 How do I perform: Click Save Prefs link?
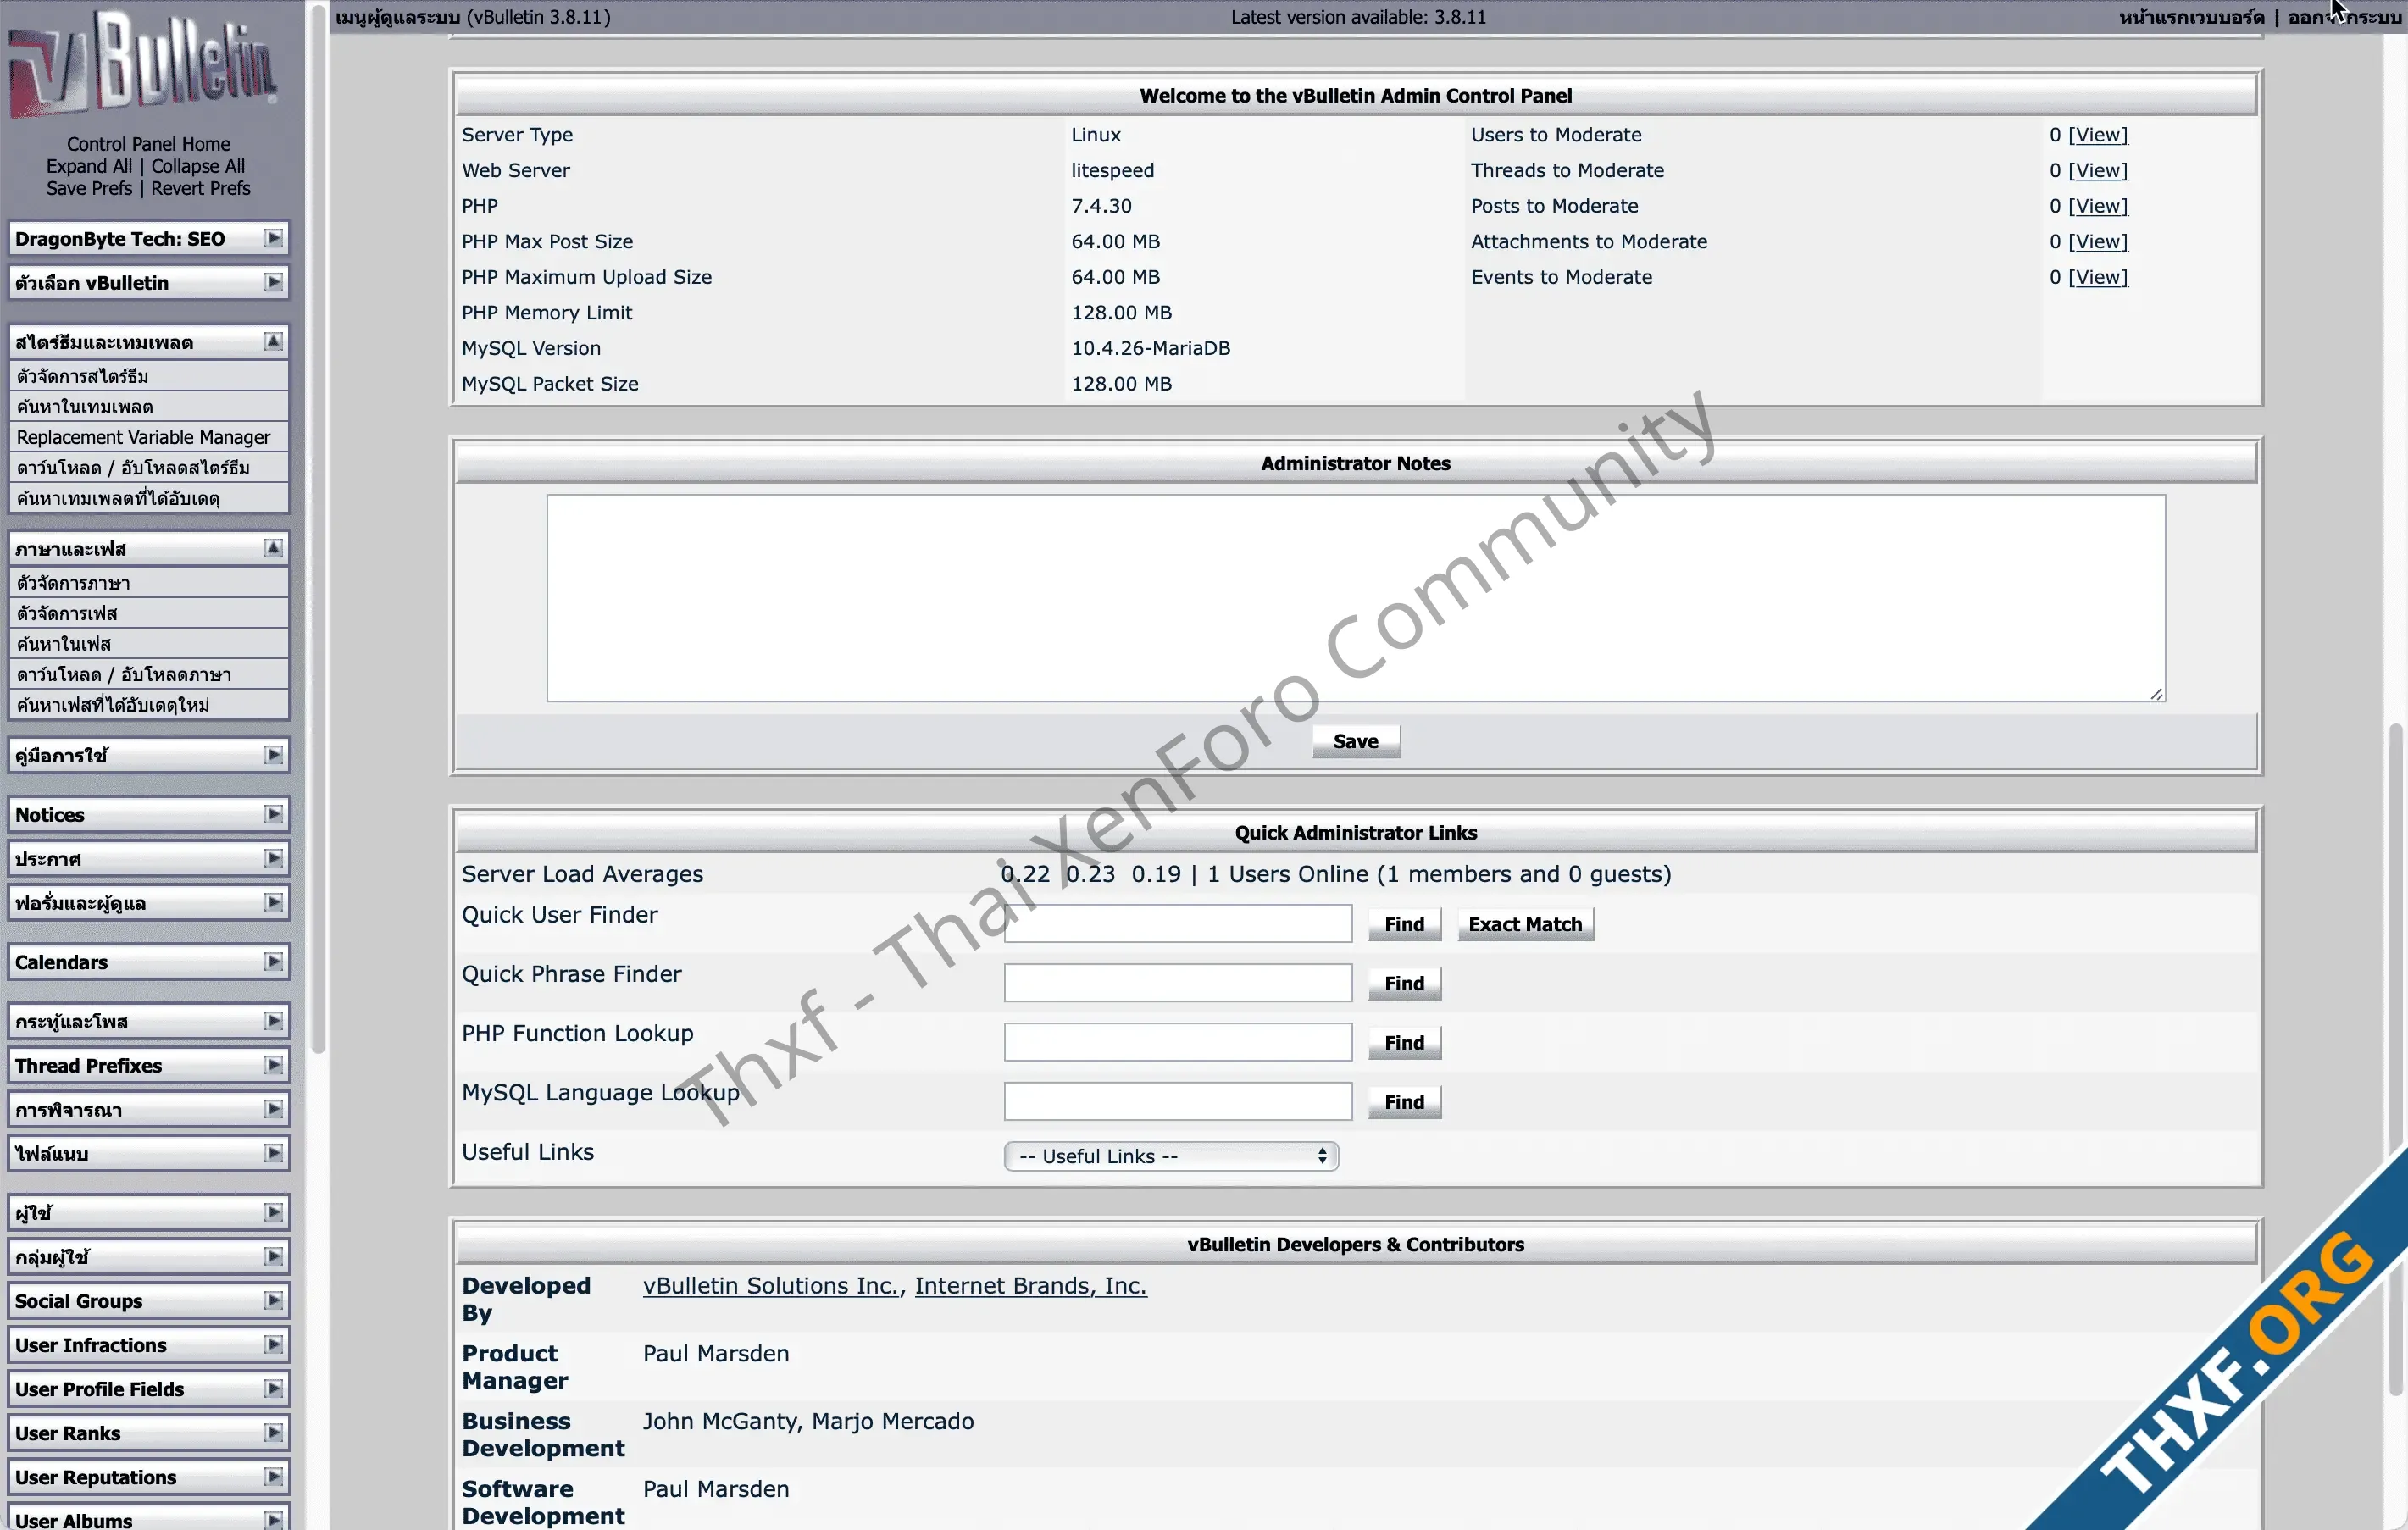click(88, 188)
